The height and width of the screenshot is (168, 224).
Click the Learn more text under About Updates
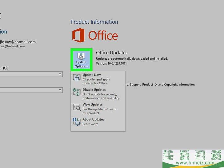tap(90, 124)
